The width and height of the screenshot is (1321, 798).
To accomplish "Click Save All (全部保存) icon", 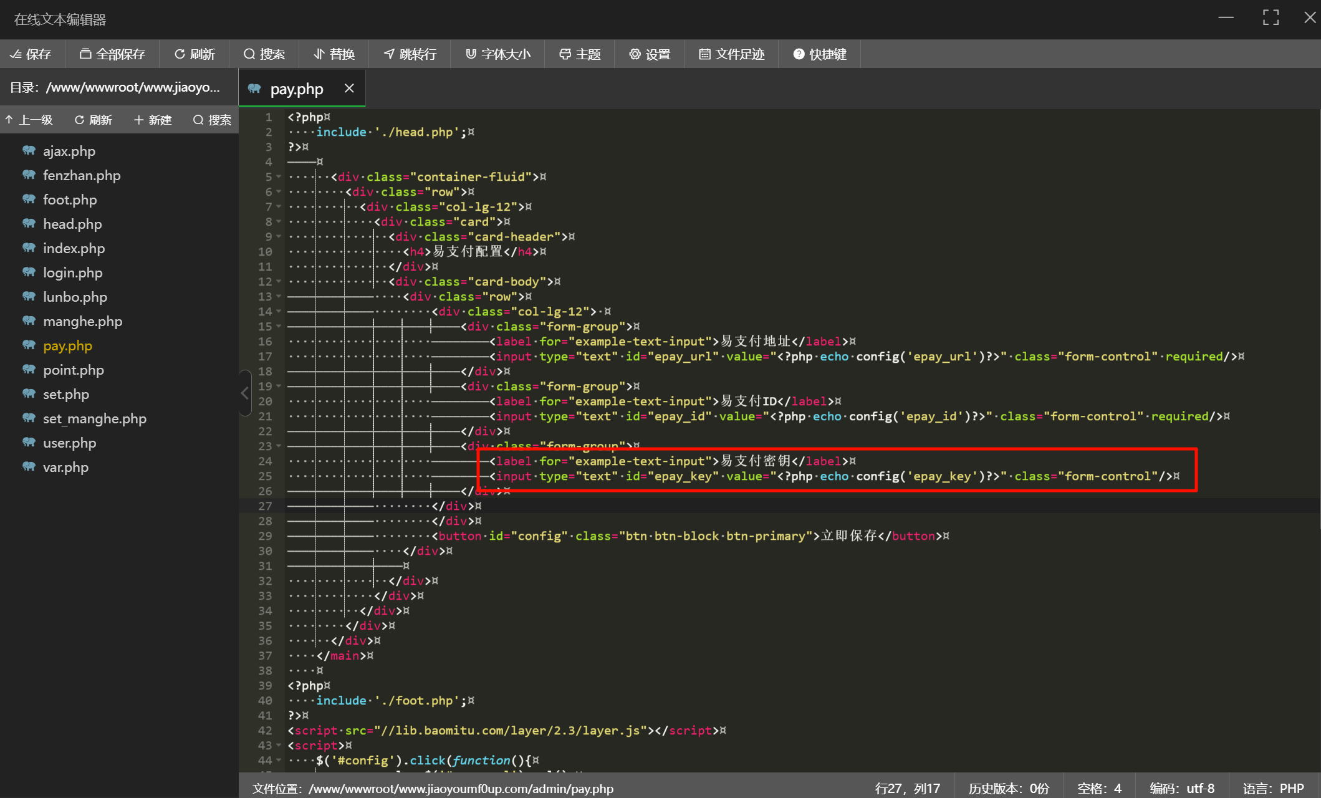I will tap(112, 54).
